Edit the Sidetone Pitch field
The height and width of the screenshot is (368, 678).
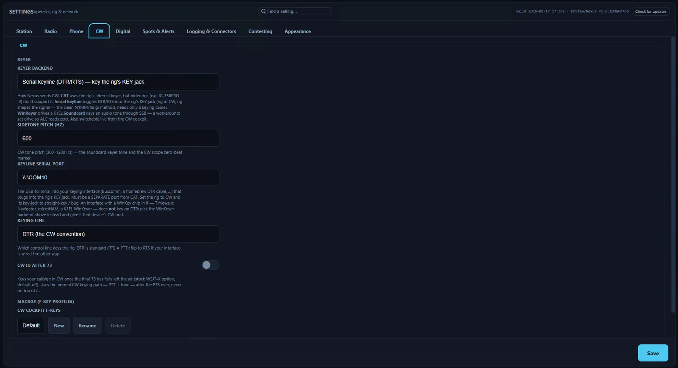[118, 138]
